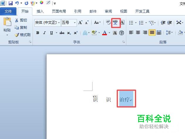185x139 pixels.
Task: Center-align the paragraph text
Action: tap(138, 32)
